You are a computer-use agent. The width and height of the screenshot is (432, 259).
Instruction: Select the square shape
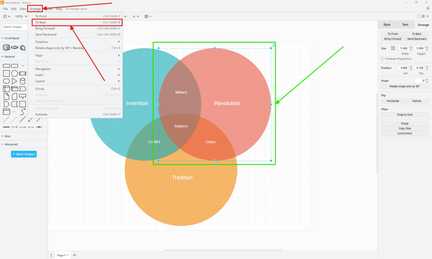(6, 73)
